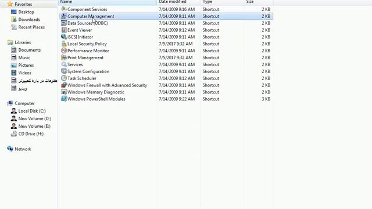Click Shortcut type in Component Services row
The height and width of the screenshot is (209, 372).
pos(210,9)
